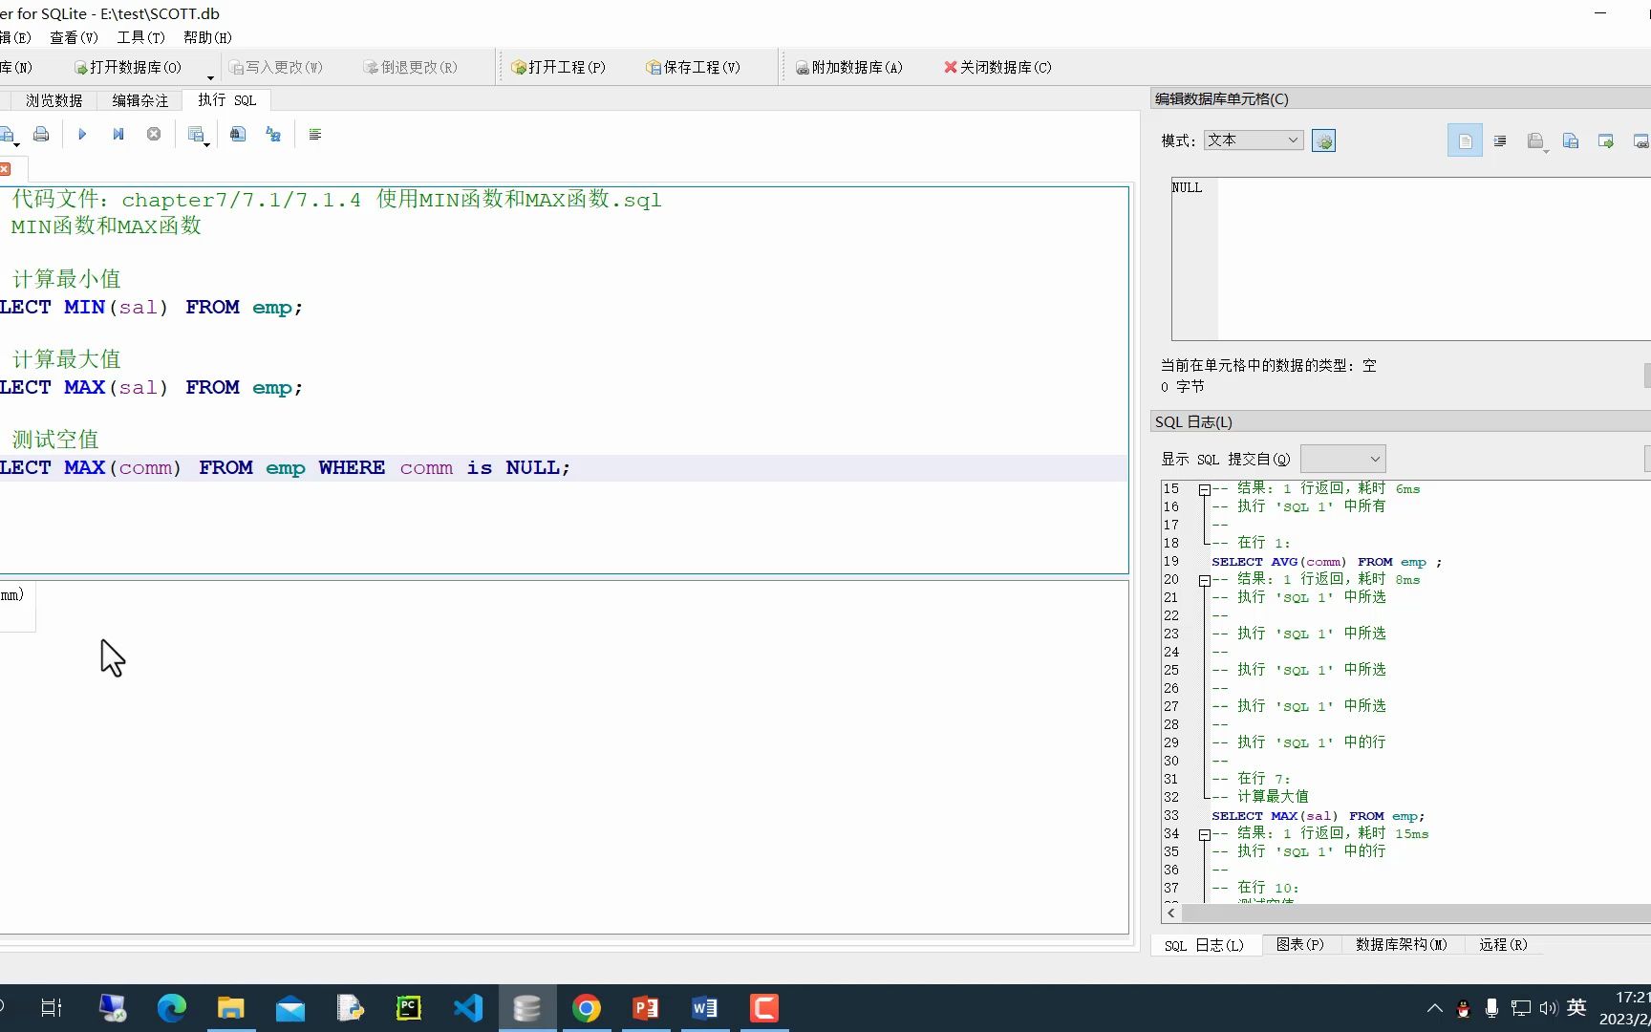Open Word from the taskbar
Image resolution: width=1651 pixels, height=1032 pixels.
705,1008
